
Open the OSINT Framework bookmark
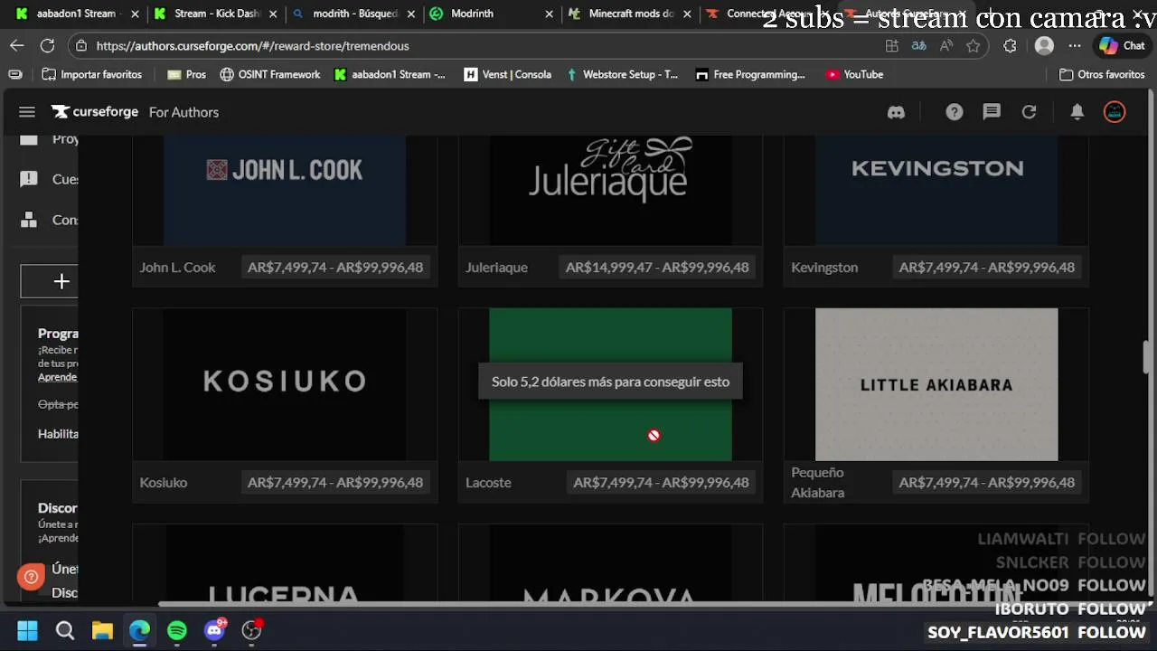point(269,74)
